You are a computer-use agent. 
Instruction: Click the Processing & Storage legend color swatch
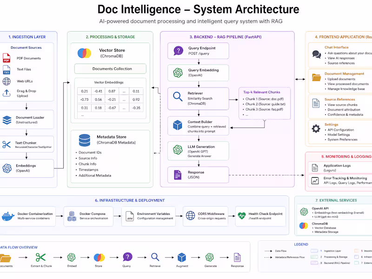point(314,257)
